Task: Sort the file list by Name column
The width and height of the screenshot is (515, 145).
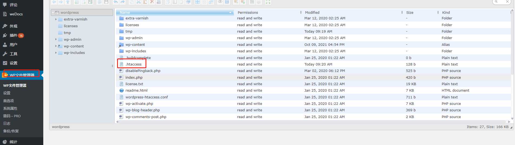Action: pyautogui.click(x=175, y=12)
